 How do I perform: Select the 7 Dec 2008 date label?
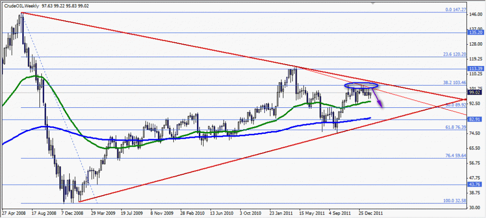73,214
